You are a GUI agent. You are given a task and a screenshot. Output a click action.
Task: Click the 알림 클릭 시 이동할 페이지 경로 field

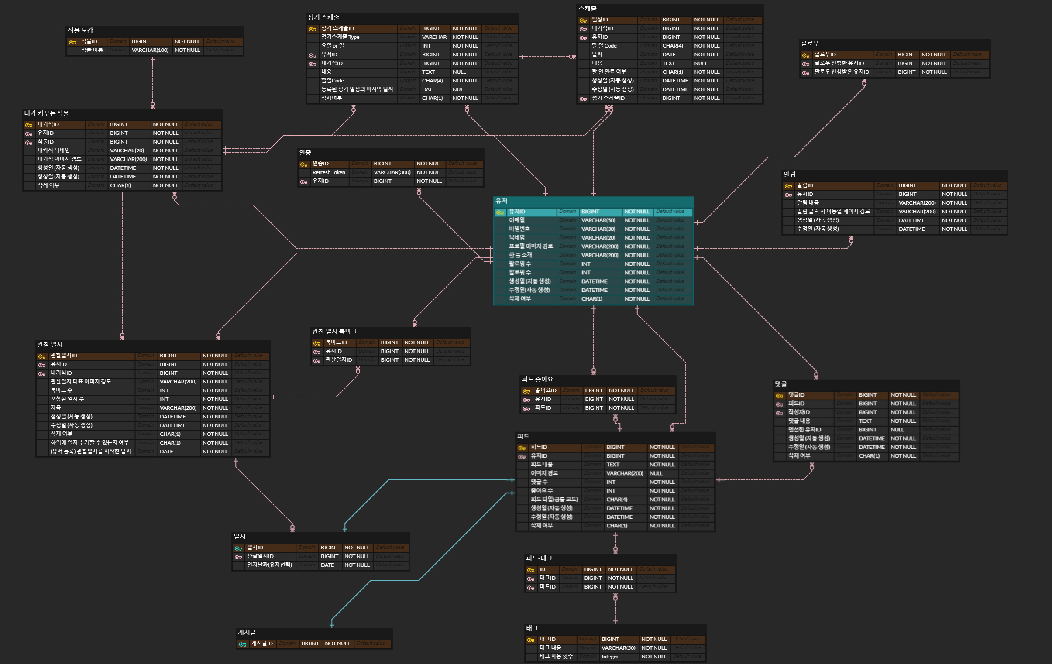pyautogui.click(x=833, y=211)
